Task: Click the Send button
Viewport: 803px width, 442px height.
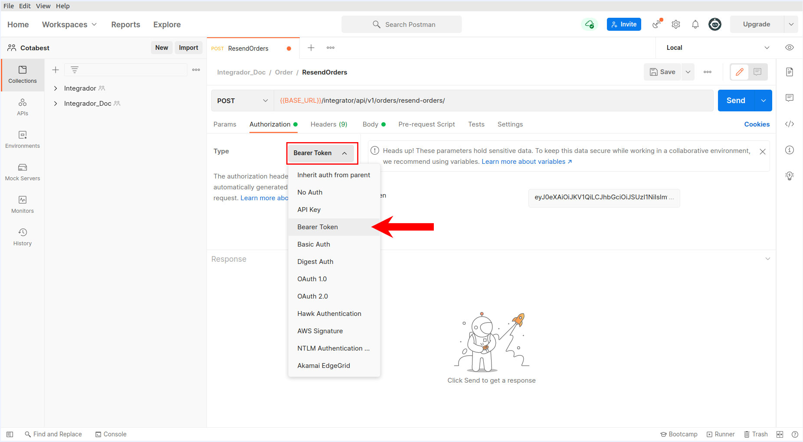Action: point(736,101)
